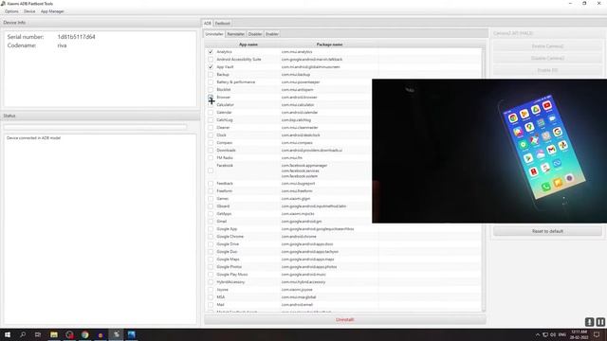Click the HybridAccessory row name

point(230,282)
